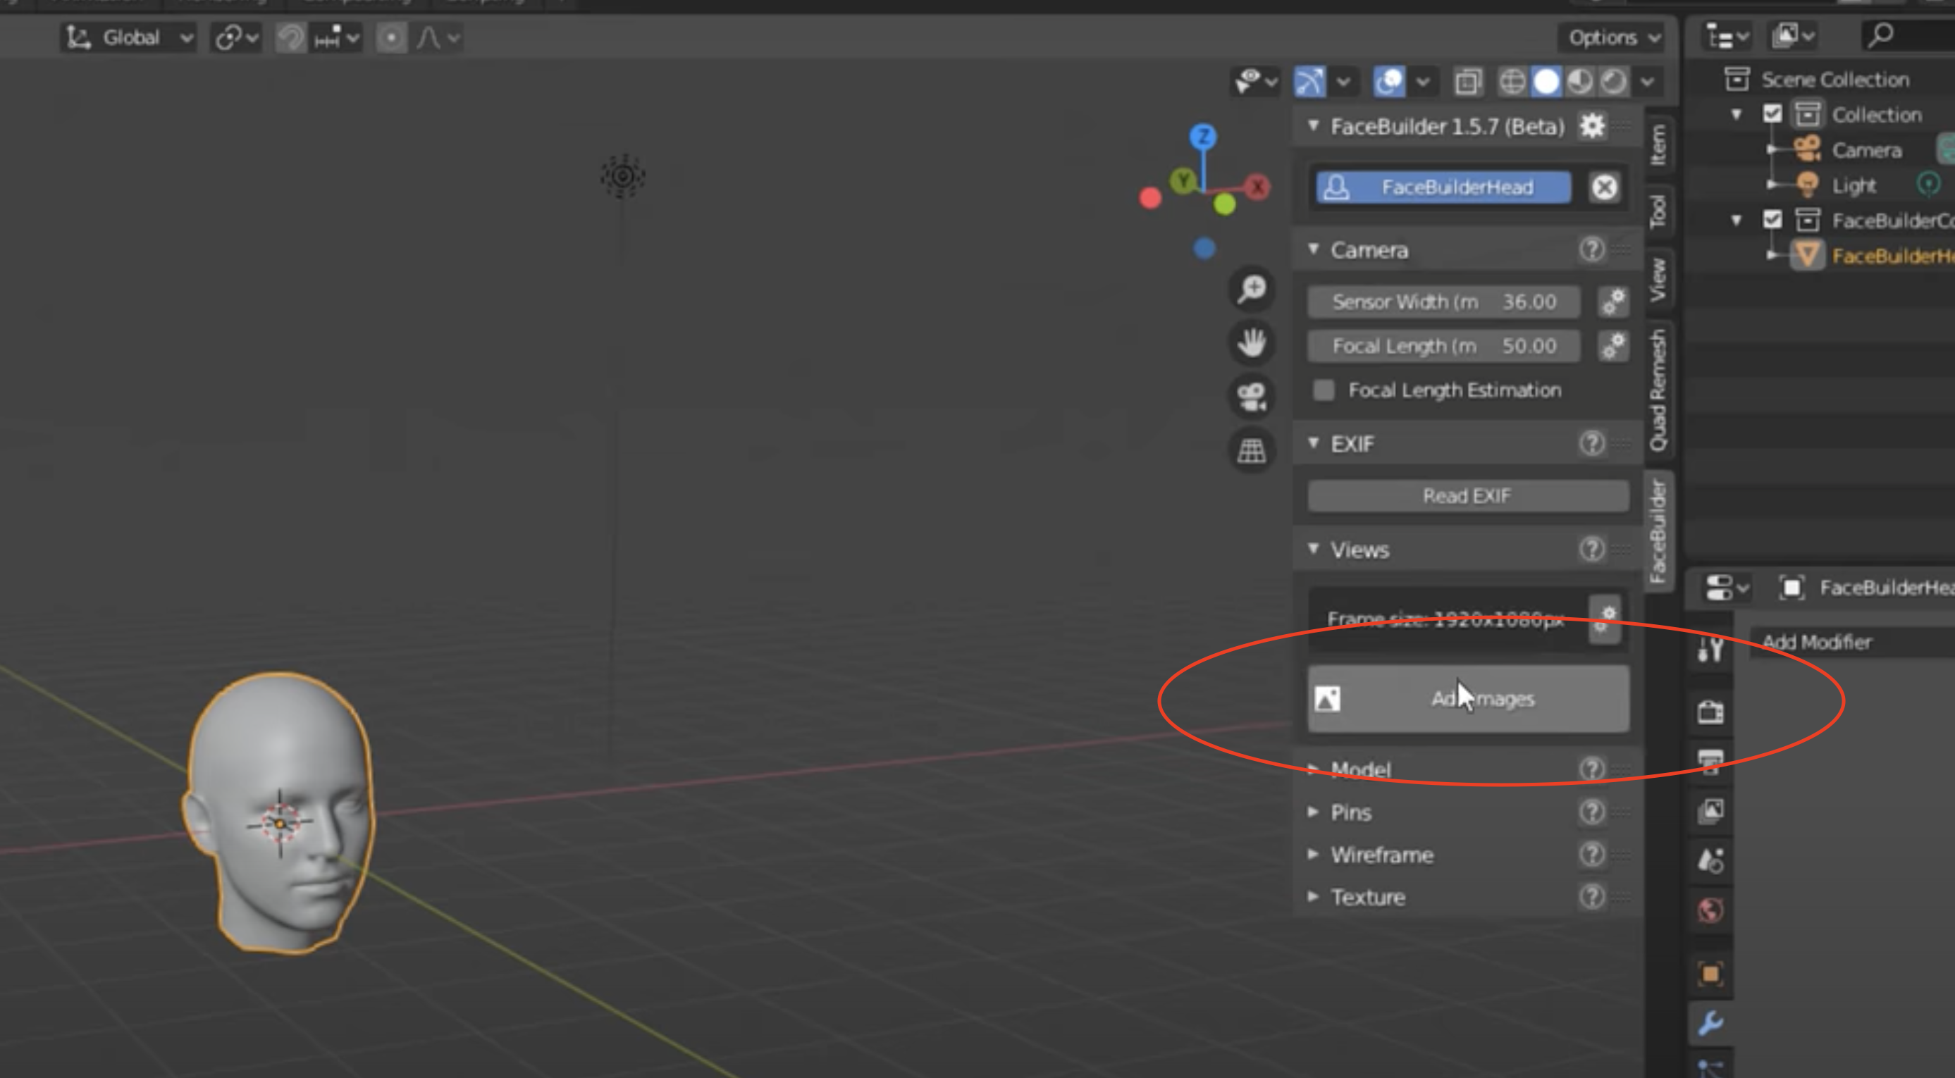Open Texture panel help icon
Screen dimensions: 1955x1078
click(x=1592, y=897)
